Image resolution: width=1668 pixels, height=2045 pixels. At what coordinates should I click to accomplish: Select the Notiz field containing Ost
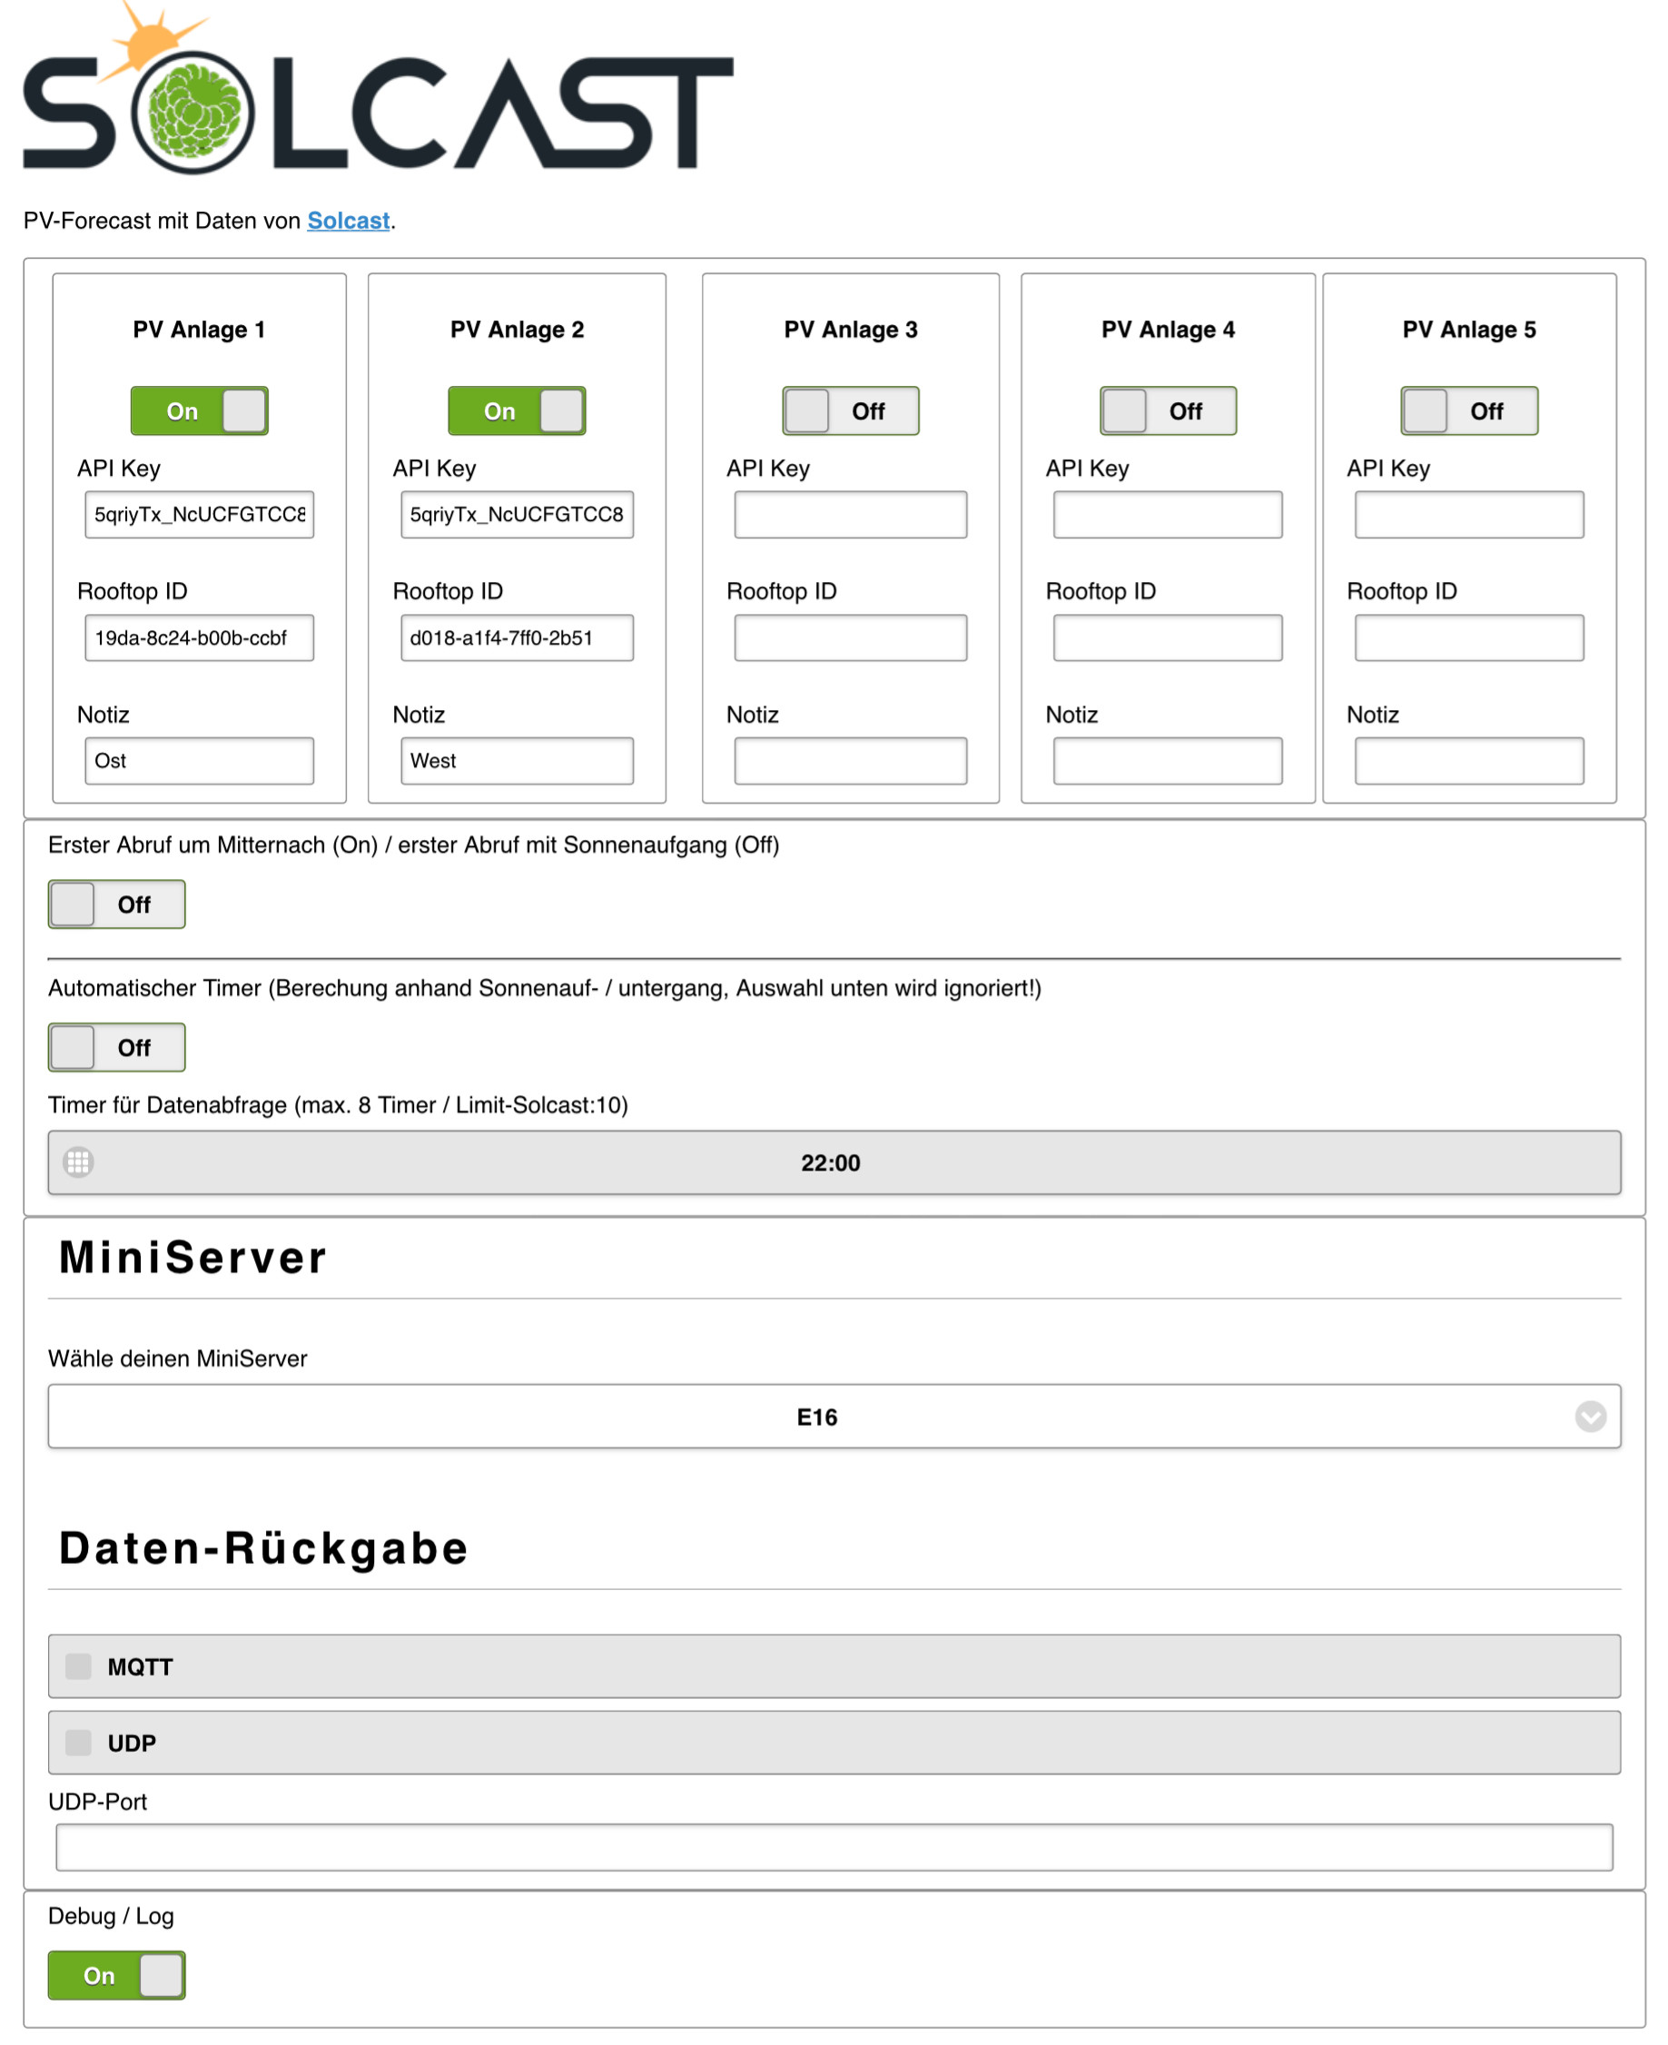(x=199, y=761)
